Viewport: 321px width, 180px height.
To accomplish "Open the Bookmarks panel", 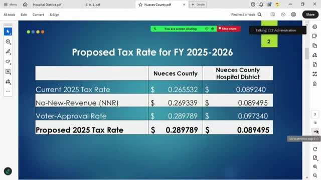I will pyautogui.click(x=314, y=36).
